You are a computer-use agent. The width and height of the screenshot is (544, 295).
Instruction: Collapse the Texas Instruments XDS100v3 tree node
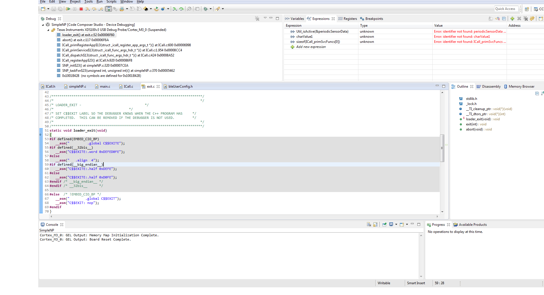(48, 30)
